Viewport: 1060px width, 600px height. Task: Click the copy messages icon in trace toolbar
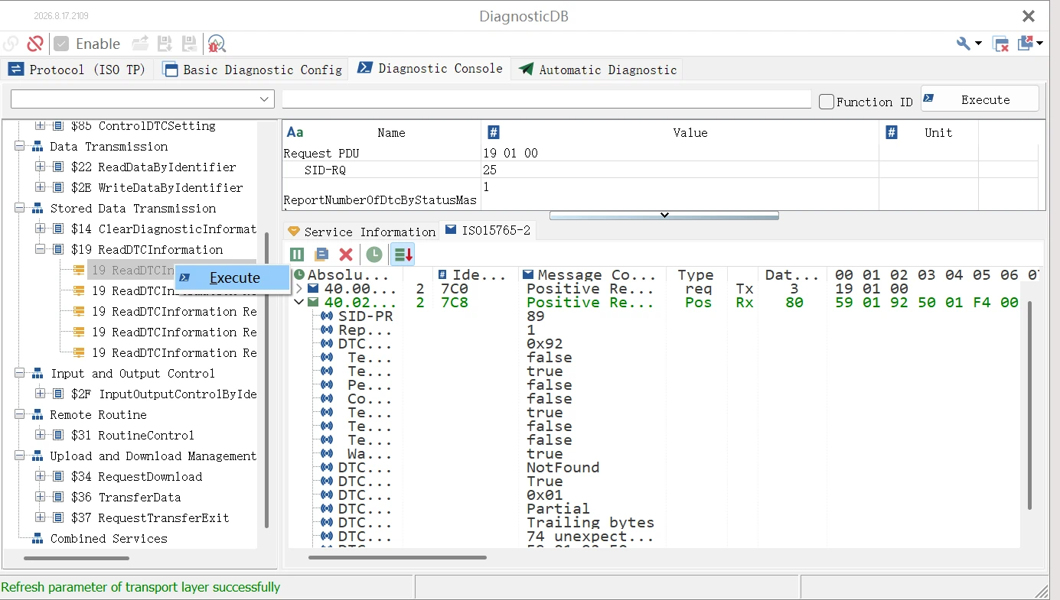321,255
